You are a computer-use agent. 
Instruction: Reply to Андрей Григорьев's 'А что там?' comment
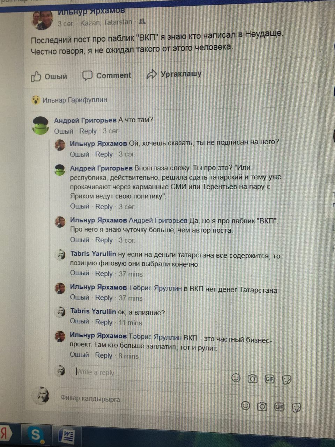(x=88, y=131)
